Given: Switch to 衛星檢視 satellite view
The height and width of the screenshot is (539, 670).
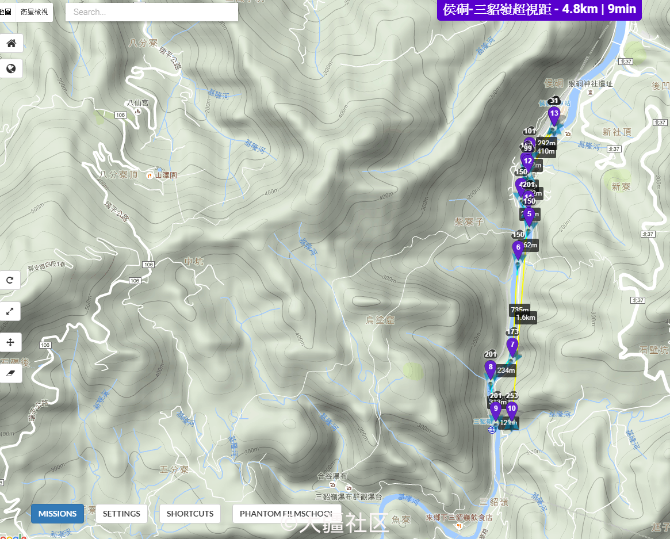Looking at the screenshot, I should pyautogui.click(x=35, y=12).
